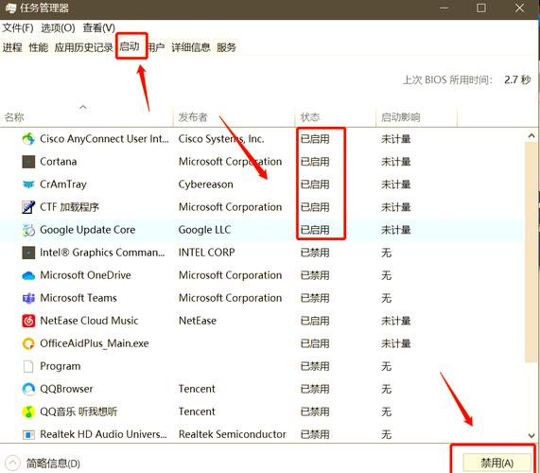Select the Cortana row name
This screenshot has height=473, width=540.
coord(59,162)
